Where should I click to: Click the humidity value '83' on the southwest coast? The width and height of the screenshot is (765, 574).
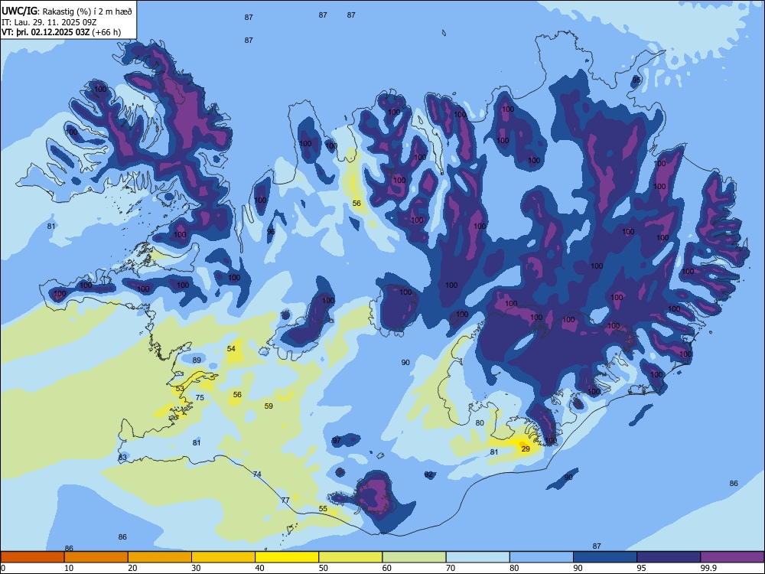click(122, 458)
